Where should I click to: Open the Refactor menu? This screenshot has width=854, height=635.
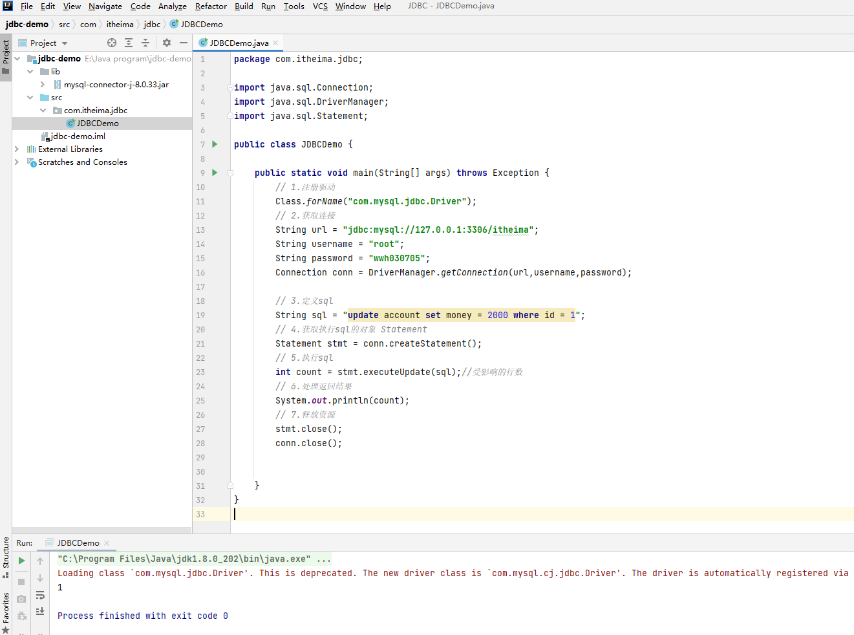211,6
